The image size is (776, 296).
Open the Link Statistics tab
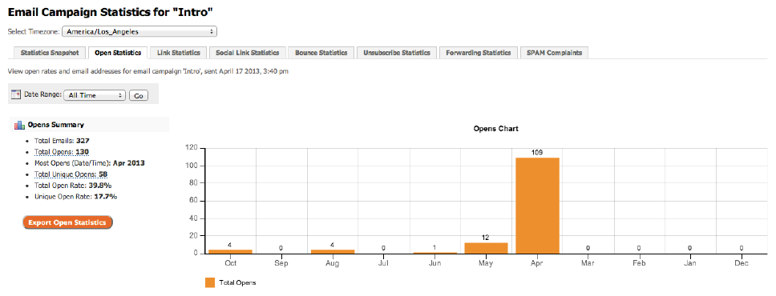pos(178,53)
